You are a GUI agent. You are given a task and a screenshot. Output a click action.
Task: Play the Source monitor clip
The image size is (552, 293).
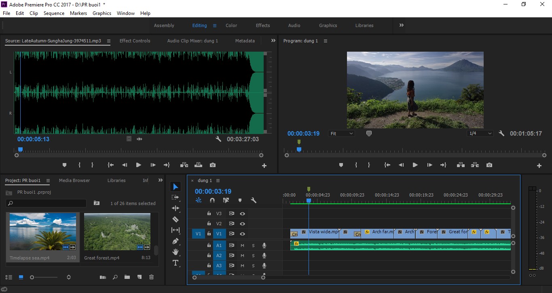click(138, 165)
